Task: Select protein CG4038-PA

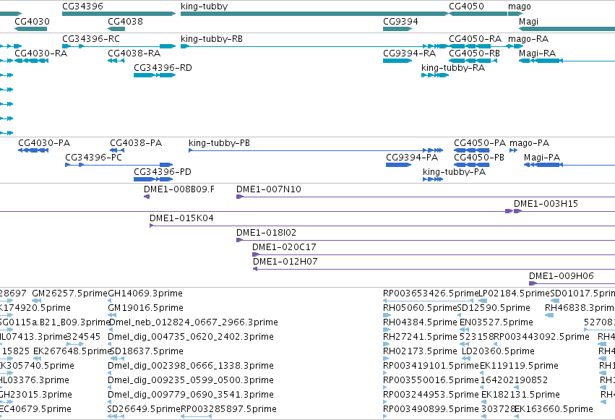Action: (117, 150)
